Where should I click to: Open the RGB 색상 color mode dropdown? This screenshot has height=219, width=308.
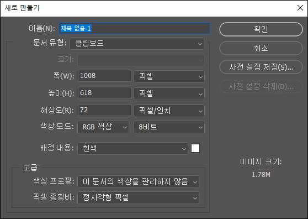pyautogui.click(x=103, y=127)
